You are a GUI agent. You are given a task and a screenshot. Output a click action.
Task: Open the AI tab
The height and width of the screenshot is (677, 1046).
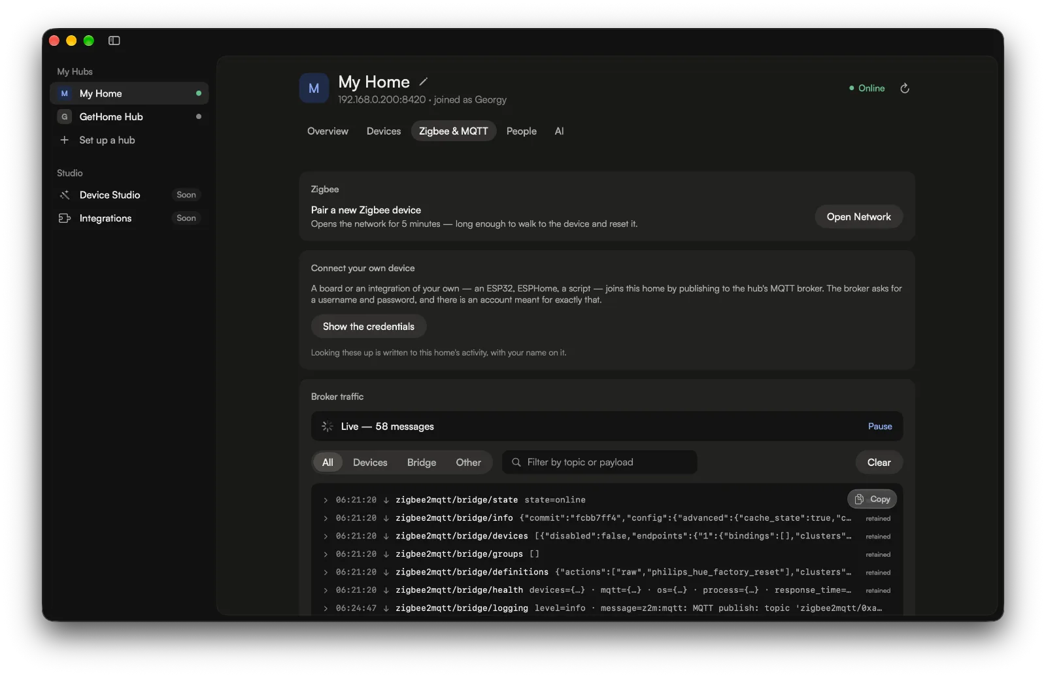[559, 131]
